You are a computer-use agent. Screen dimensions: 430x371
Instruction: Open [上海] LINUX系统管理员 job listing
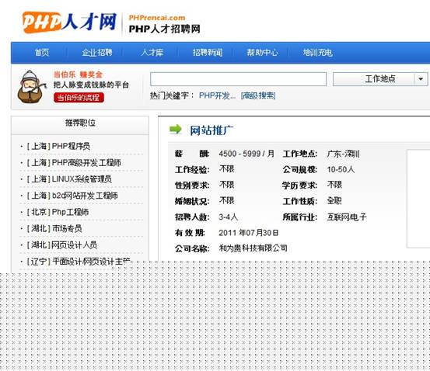click(x=69, y=179)
